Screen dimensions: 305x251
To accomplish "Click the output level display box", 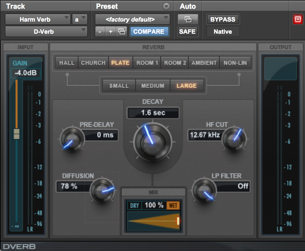I will point(281,68).
